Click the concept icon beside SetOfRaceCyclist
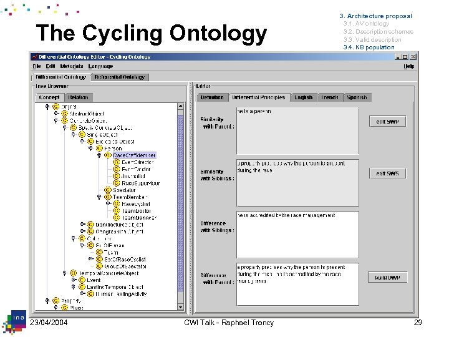Viewport: 449px width, 337px height. tap(99, 259)
